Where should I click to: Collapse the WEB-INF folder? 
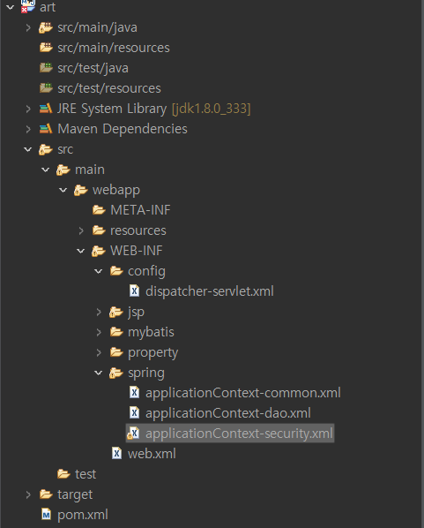pyautogui.click(x=81, y=251)
